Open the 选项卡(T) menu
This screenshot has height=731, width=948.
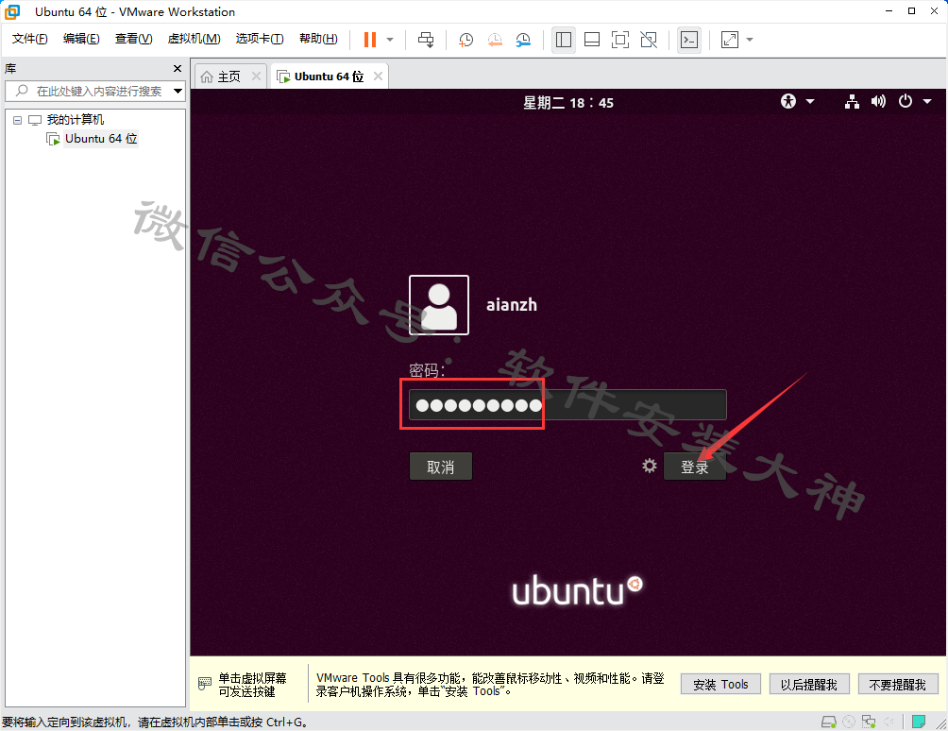tap(260, 40)
